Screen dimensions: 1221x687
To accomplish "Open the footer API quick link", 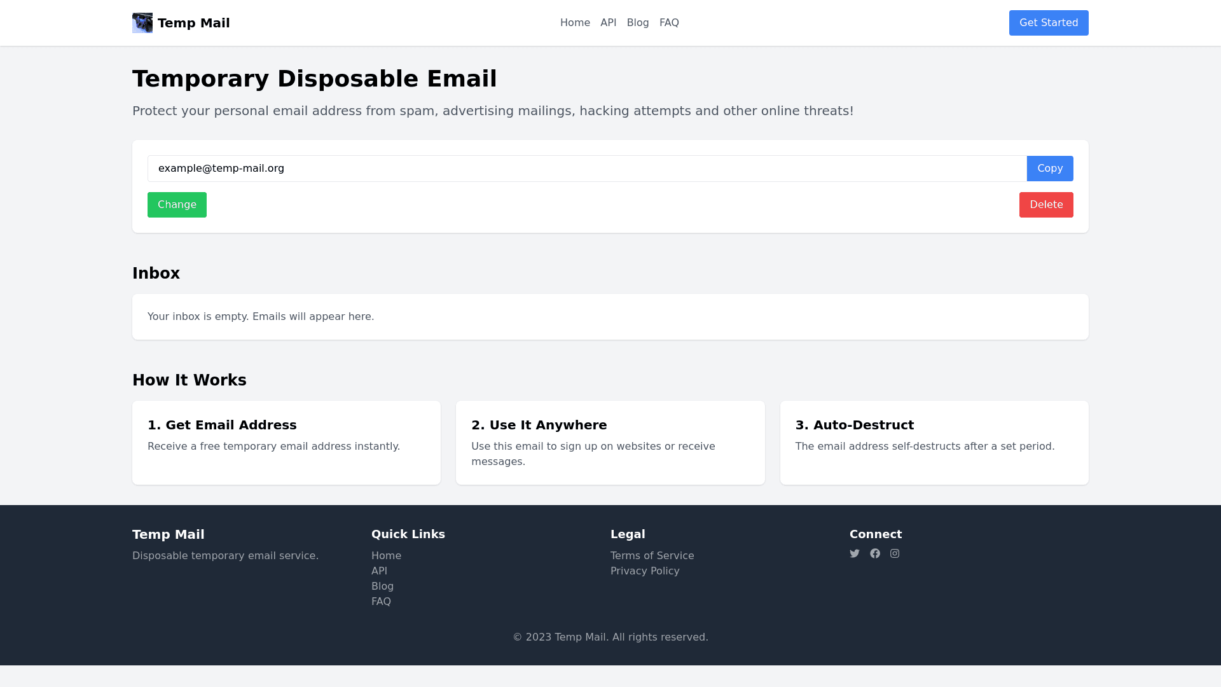I will tap(379, 571).
